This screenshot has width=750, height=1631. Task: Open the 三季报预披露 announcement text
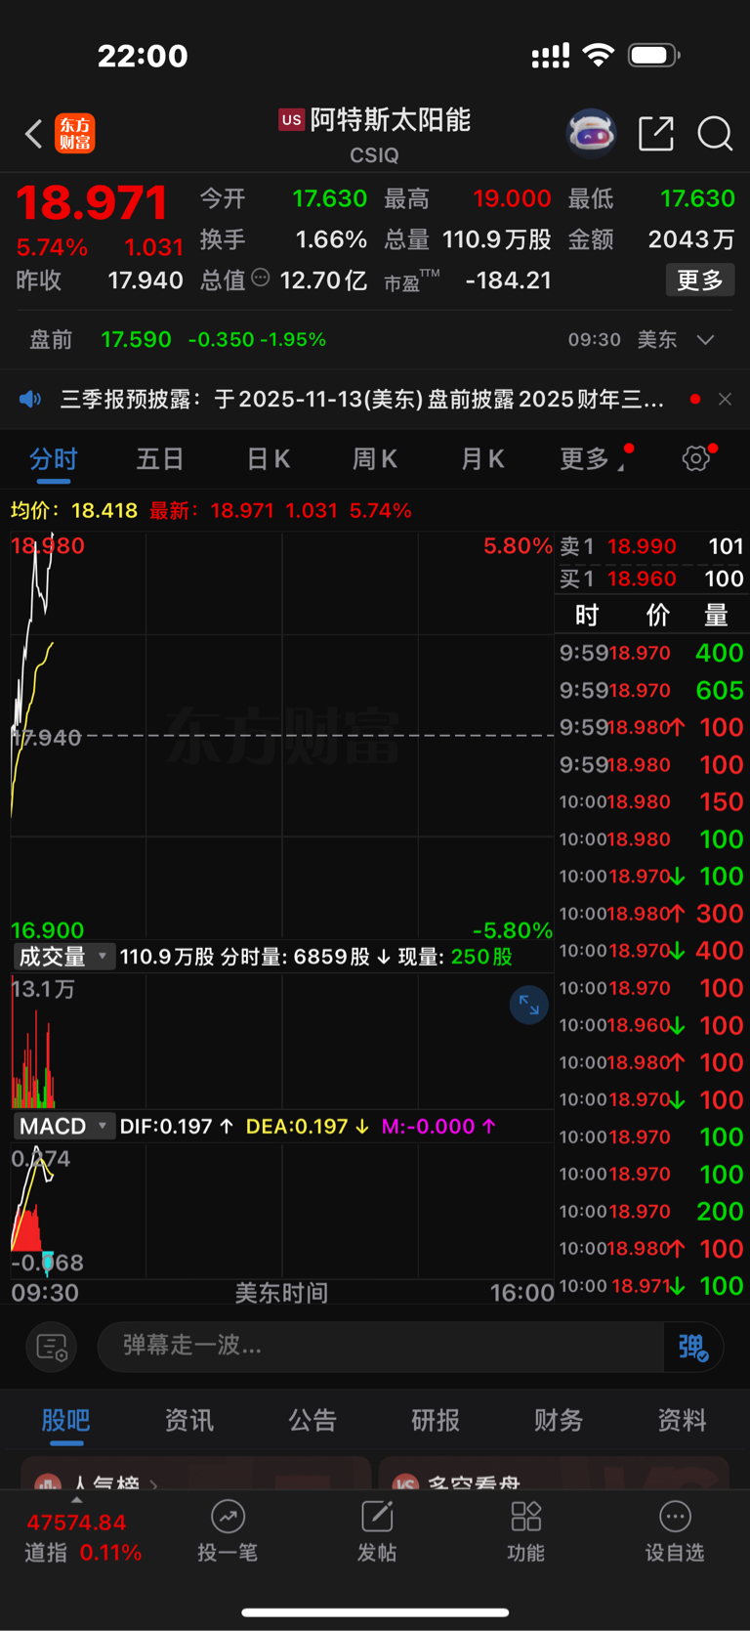coord(362,399)
